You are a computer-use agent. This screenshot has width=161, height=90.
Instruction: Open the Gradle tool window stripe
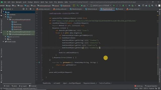coord(160,12)
